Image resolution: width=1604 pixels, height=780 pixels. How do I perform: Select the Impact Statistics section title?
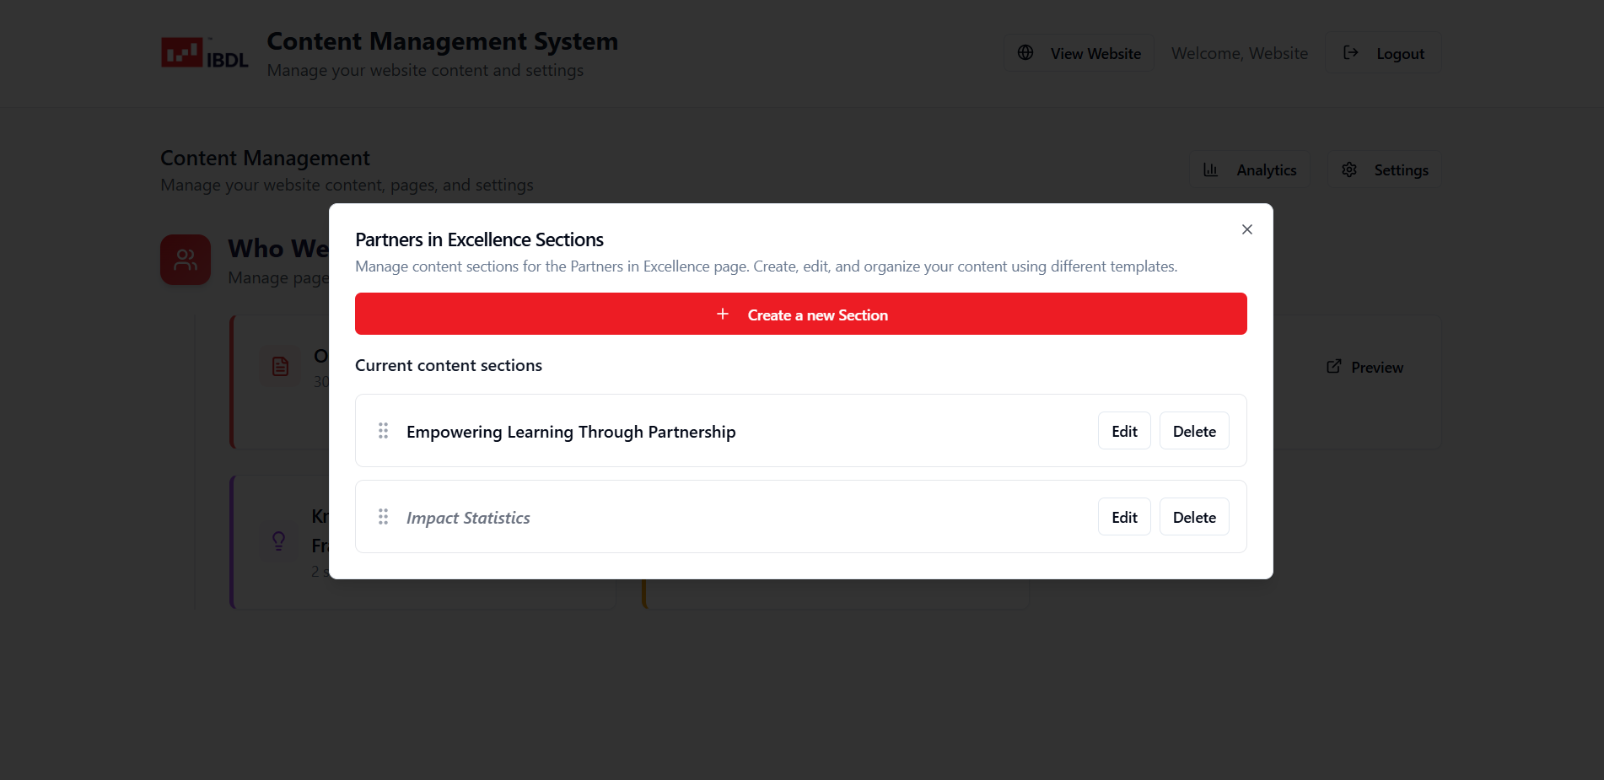[x=468, y=518]
